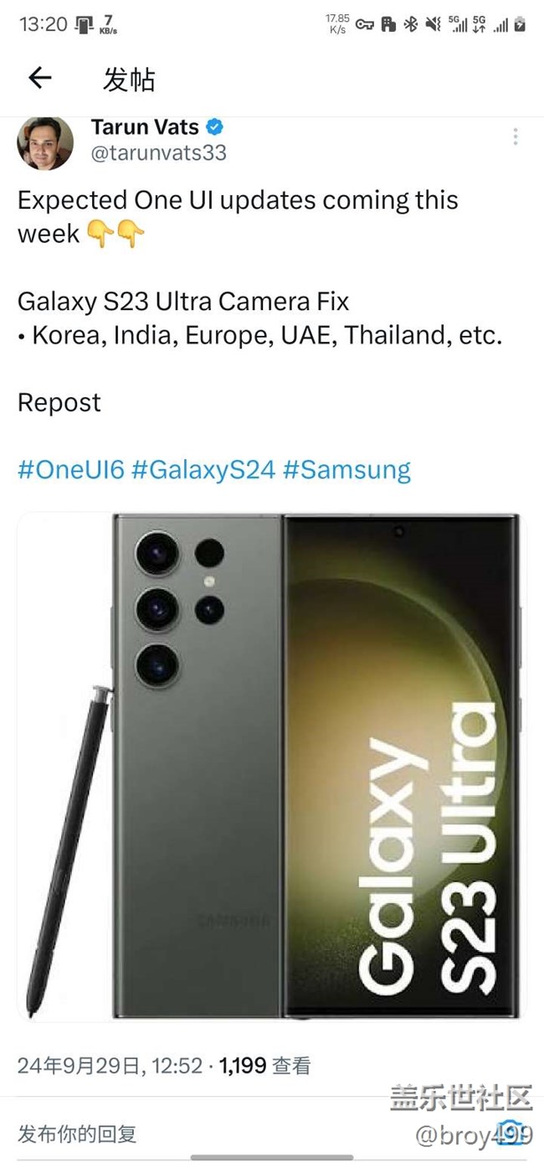Open the Tarun Vats display name
Image resolution: width=544 pixels, height=1168 pixels.
[145, 127]
